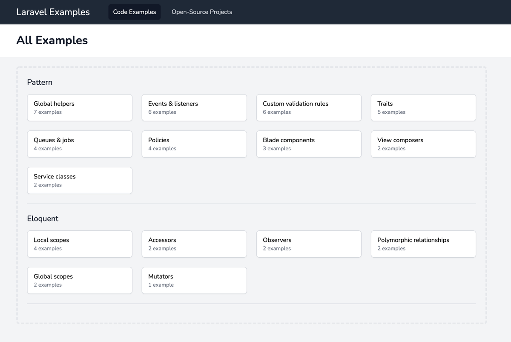The height and width of the screenshot is (342, 511).
Task: Select the Code Examples tab
Action: [135, 12]
